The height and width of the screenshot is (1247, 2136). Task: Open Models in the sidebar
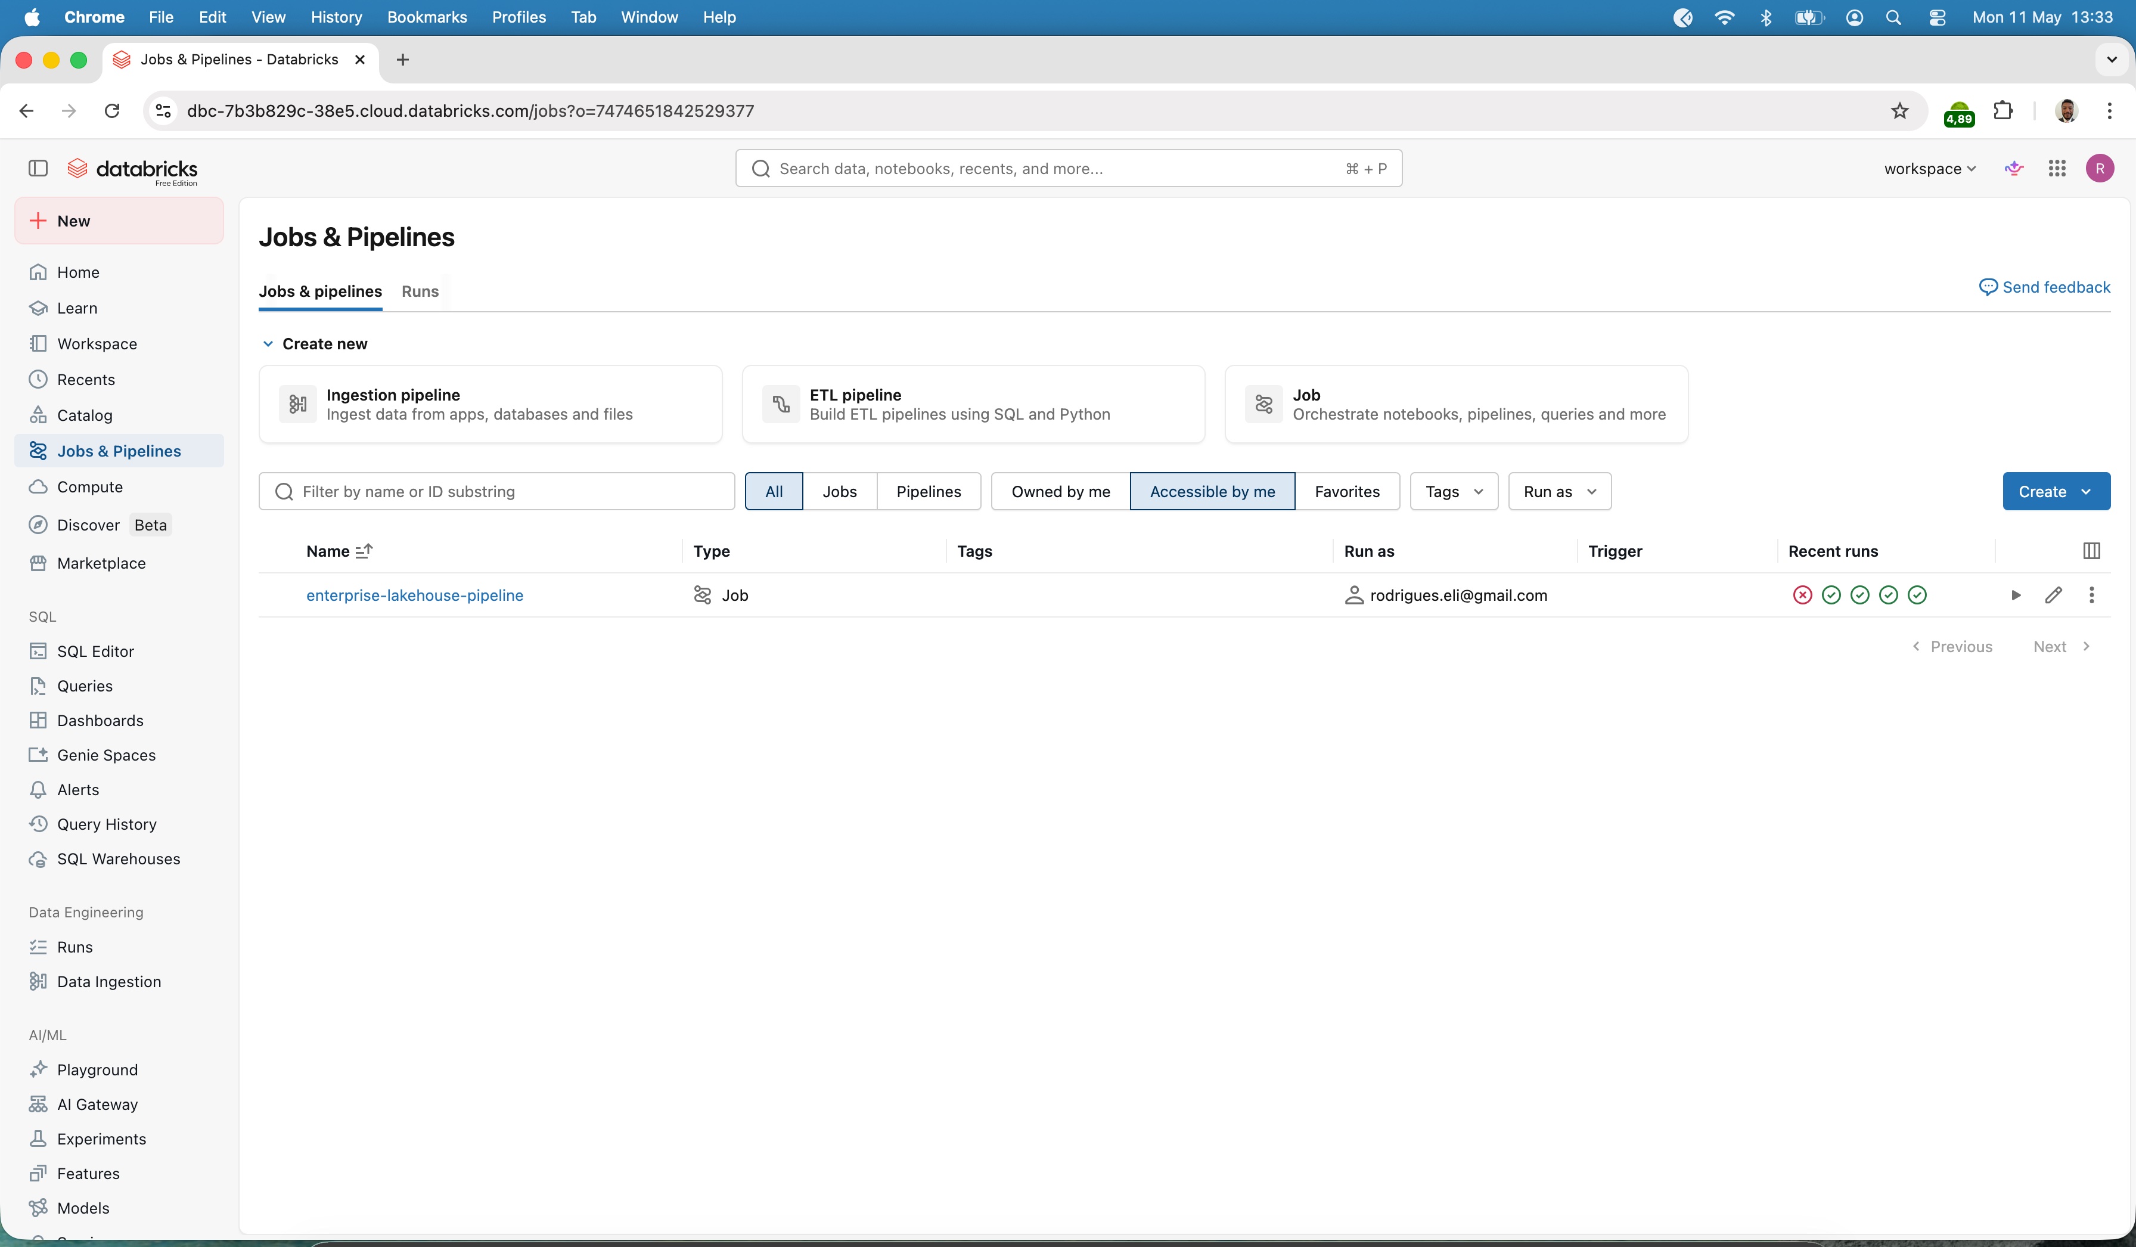(x=119, y=1208)
